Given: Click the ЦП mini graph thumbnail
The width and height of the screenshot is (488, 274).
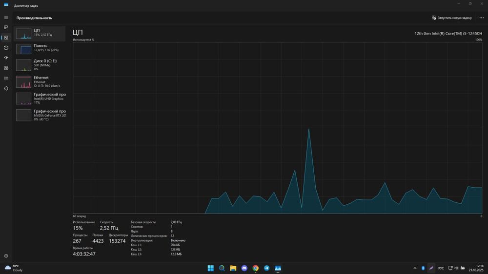Looking at the screenshot, I should 23,34.
